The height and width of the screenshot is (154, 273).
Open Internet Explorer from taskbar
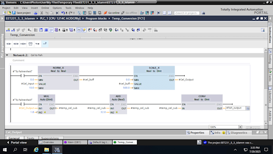click(36, 150)
